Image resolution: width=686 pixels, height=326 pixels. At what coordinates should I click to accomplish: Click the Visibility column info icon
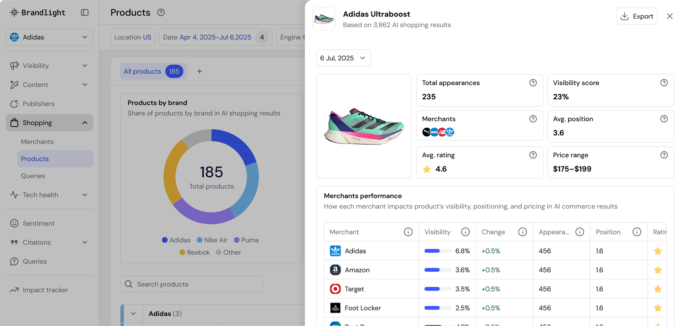(465, 232)
